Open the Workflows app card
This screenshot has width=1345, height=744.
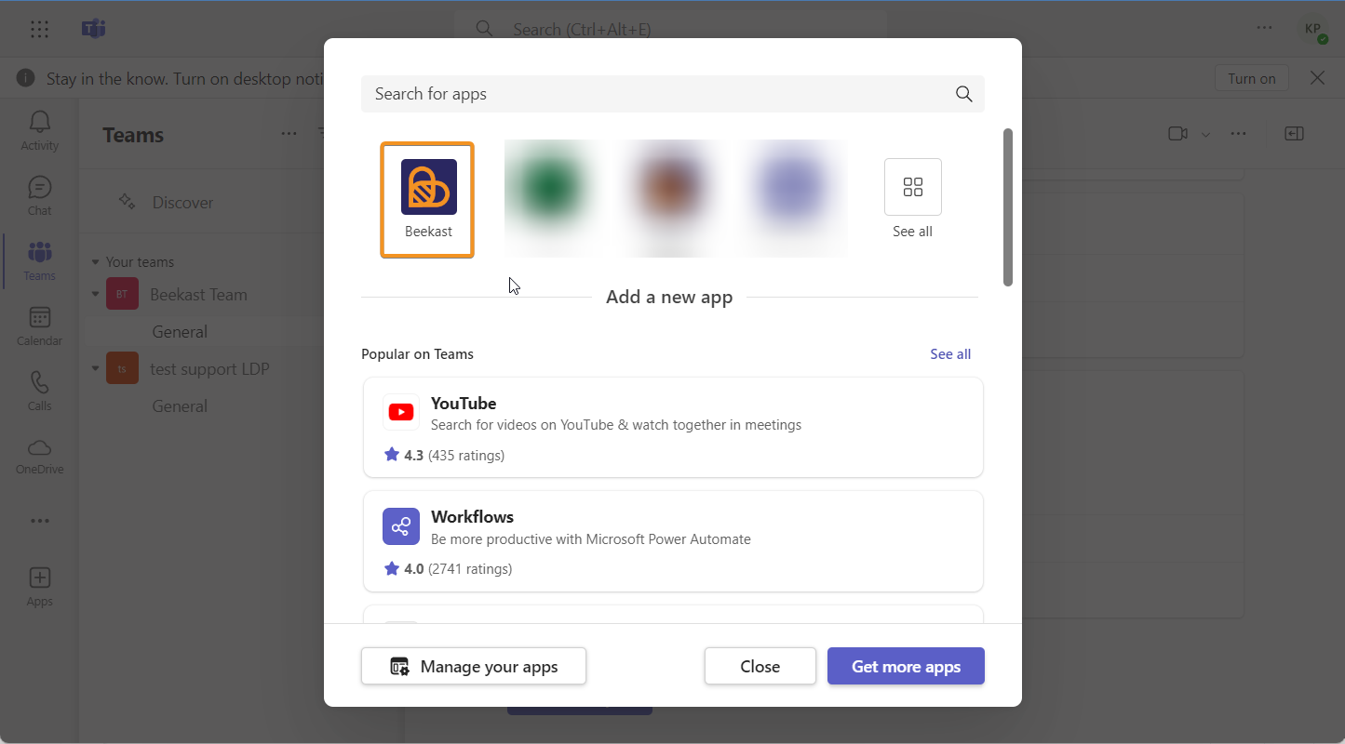(x=673, y=541)
